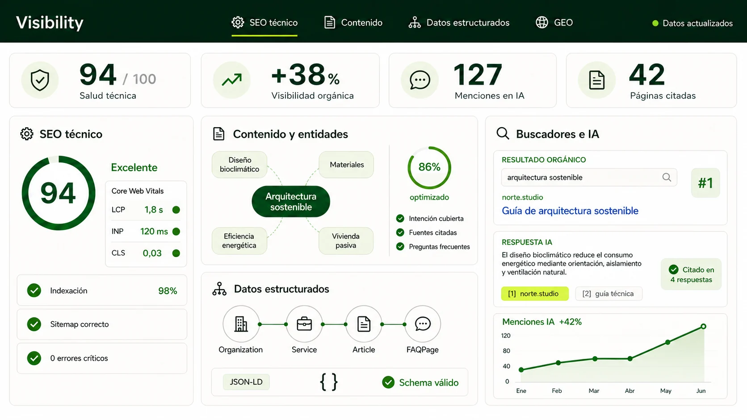This screenshot has width=747, height=420.
Task: Click the Excelente rating label
Action: point(134,167)
